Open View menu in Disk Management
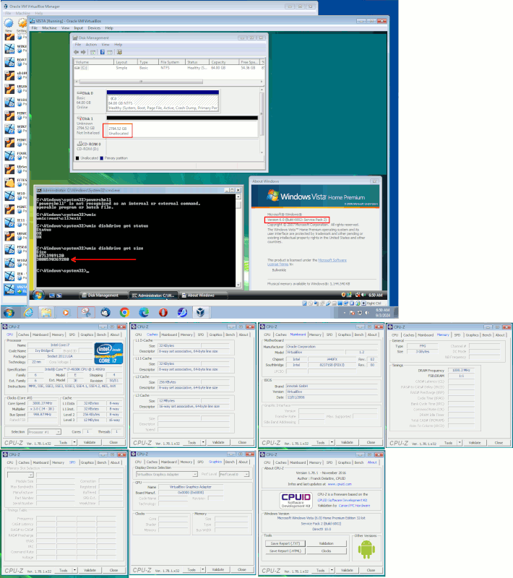This screenshot has height=578, width=513. pos(105,45)
